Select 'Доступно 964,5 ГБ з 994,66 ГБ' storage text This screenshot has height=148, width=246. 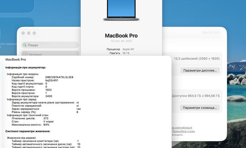tap(196, 96)
